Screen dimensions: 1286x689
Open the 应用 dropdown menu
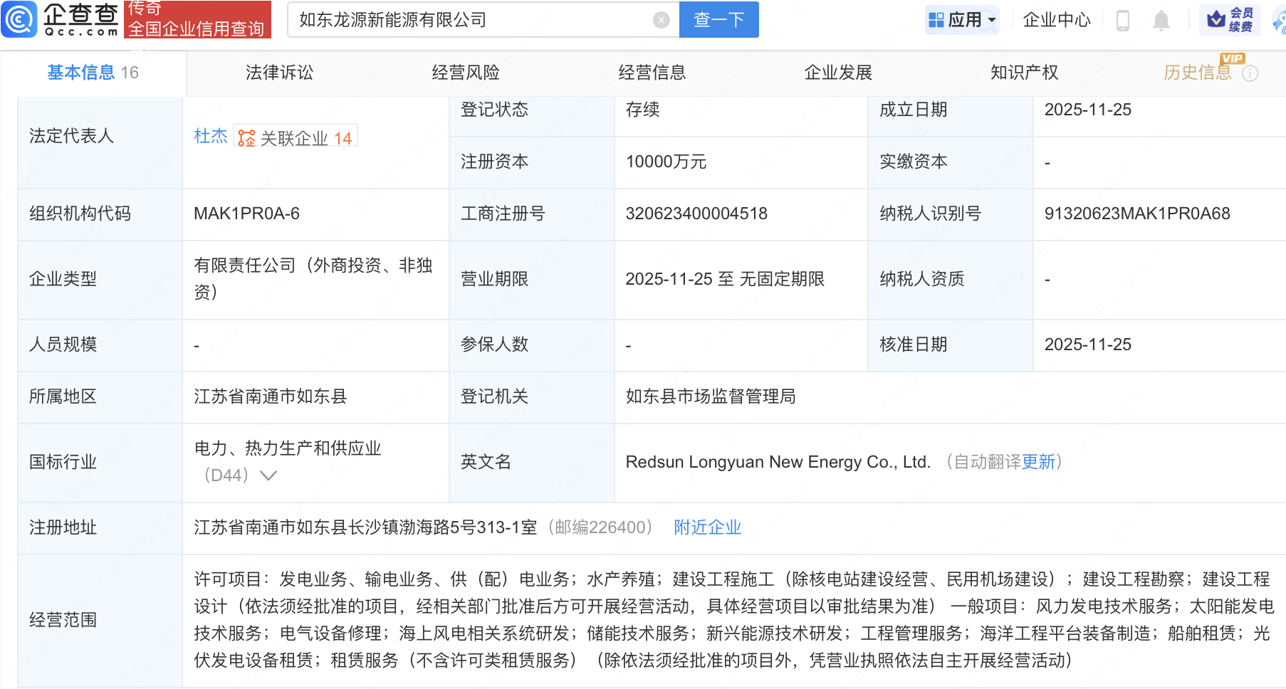963,20
